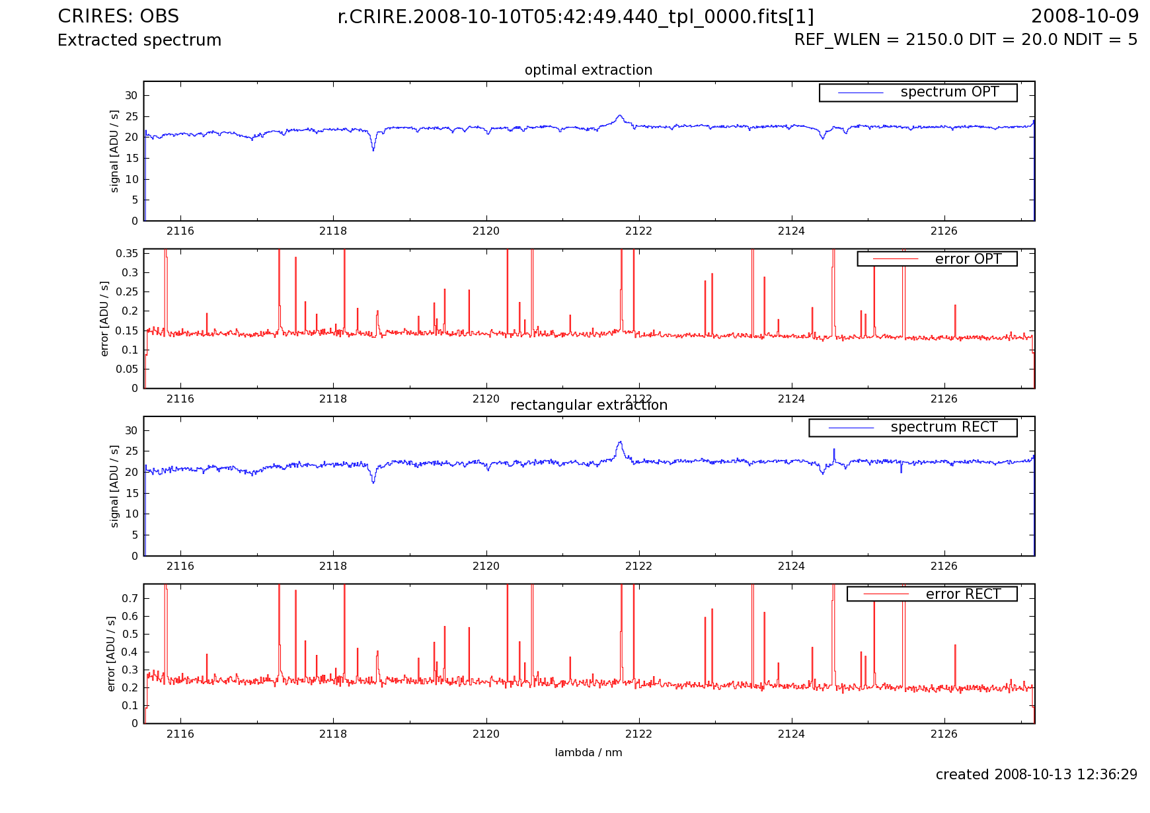Click the 'Extracted spectrum' subtitle
This screenshot has height=813, width=1150.
click(139, 40)
